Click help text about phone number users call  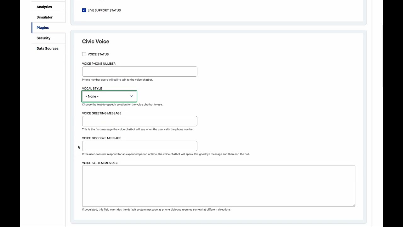(117, 80)
